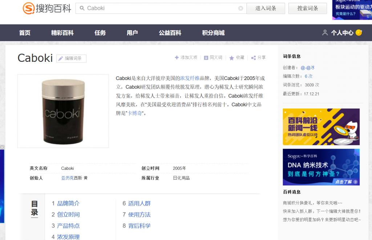Click the magnifier icon in search box
The width and height of the screenshot is (372, 240).
click(82, 8)
